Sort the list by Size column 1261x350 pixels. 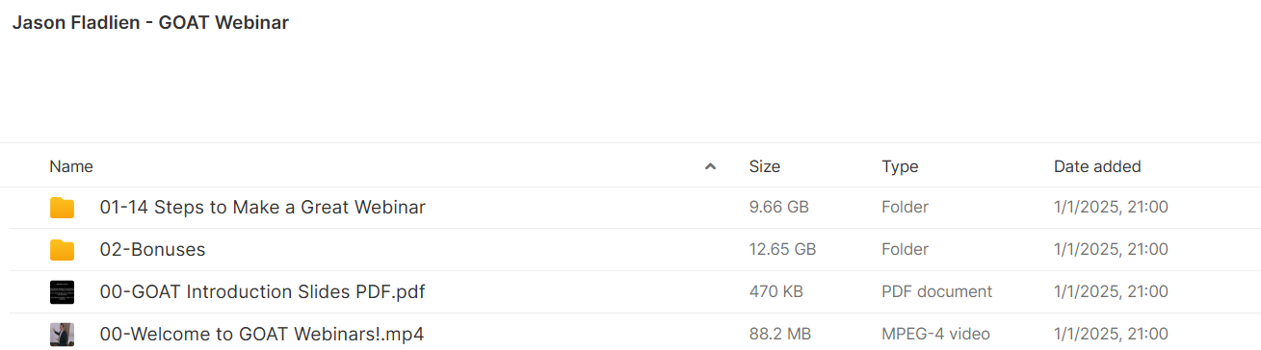[x=764, y=166]
